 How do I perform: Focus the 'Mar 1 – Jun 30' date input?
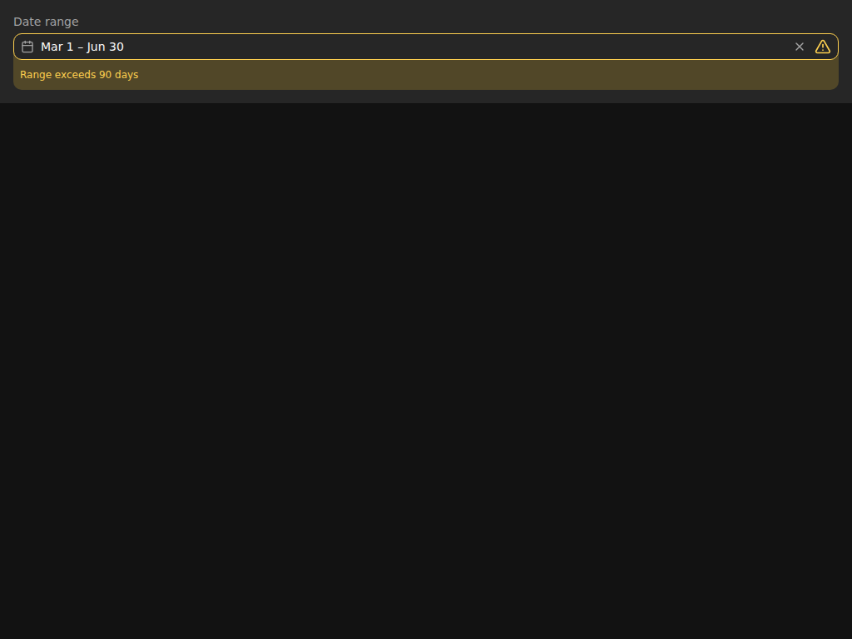(x=426, y=47)
